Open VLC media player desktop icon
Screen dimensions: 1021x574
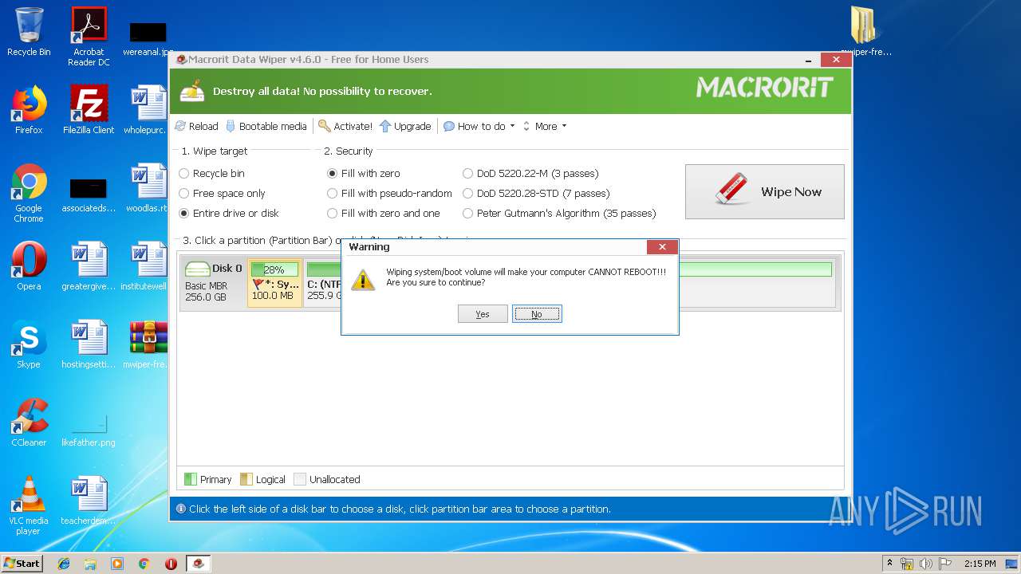pyautogui.click(x=29, y=505)
